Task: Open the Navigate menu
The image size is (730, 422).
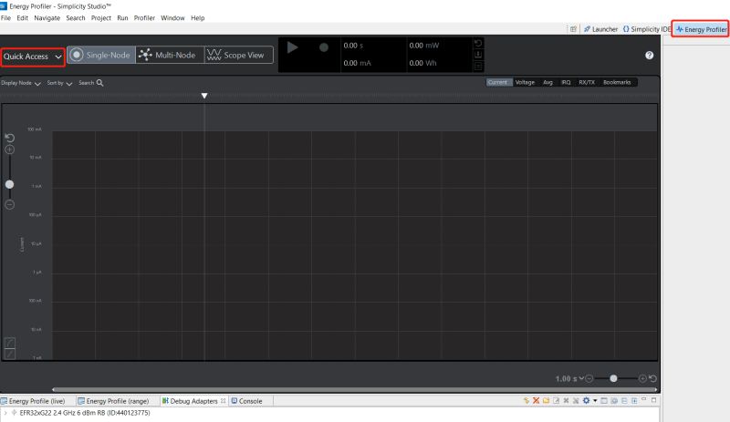Action: pos(47,18)
